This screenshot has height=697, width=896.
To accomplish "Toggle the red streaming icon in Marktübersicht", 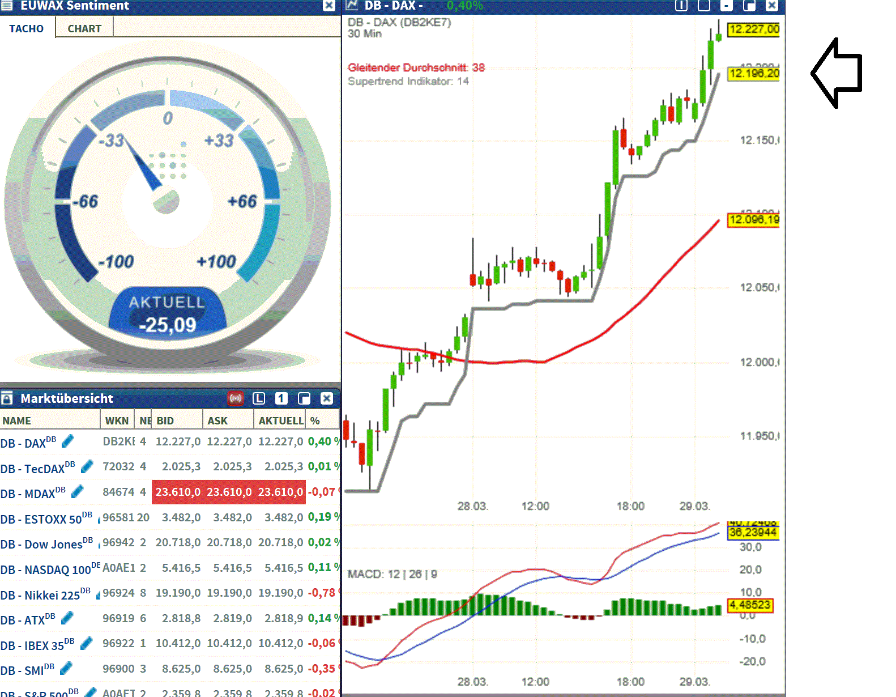I will point(236,398).
